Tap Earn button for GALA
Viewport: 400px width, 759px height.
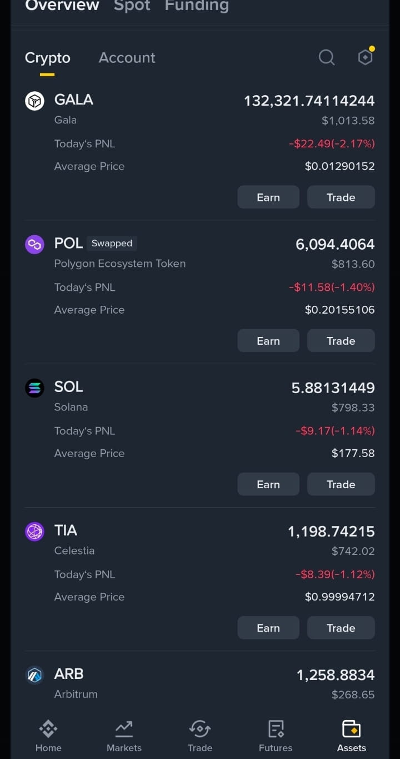[x=268, y=197]
